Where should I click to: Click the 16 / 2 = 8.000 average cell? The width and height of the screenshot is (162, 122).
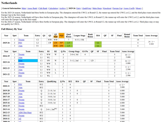(128, 62)
